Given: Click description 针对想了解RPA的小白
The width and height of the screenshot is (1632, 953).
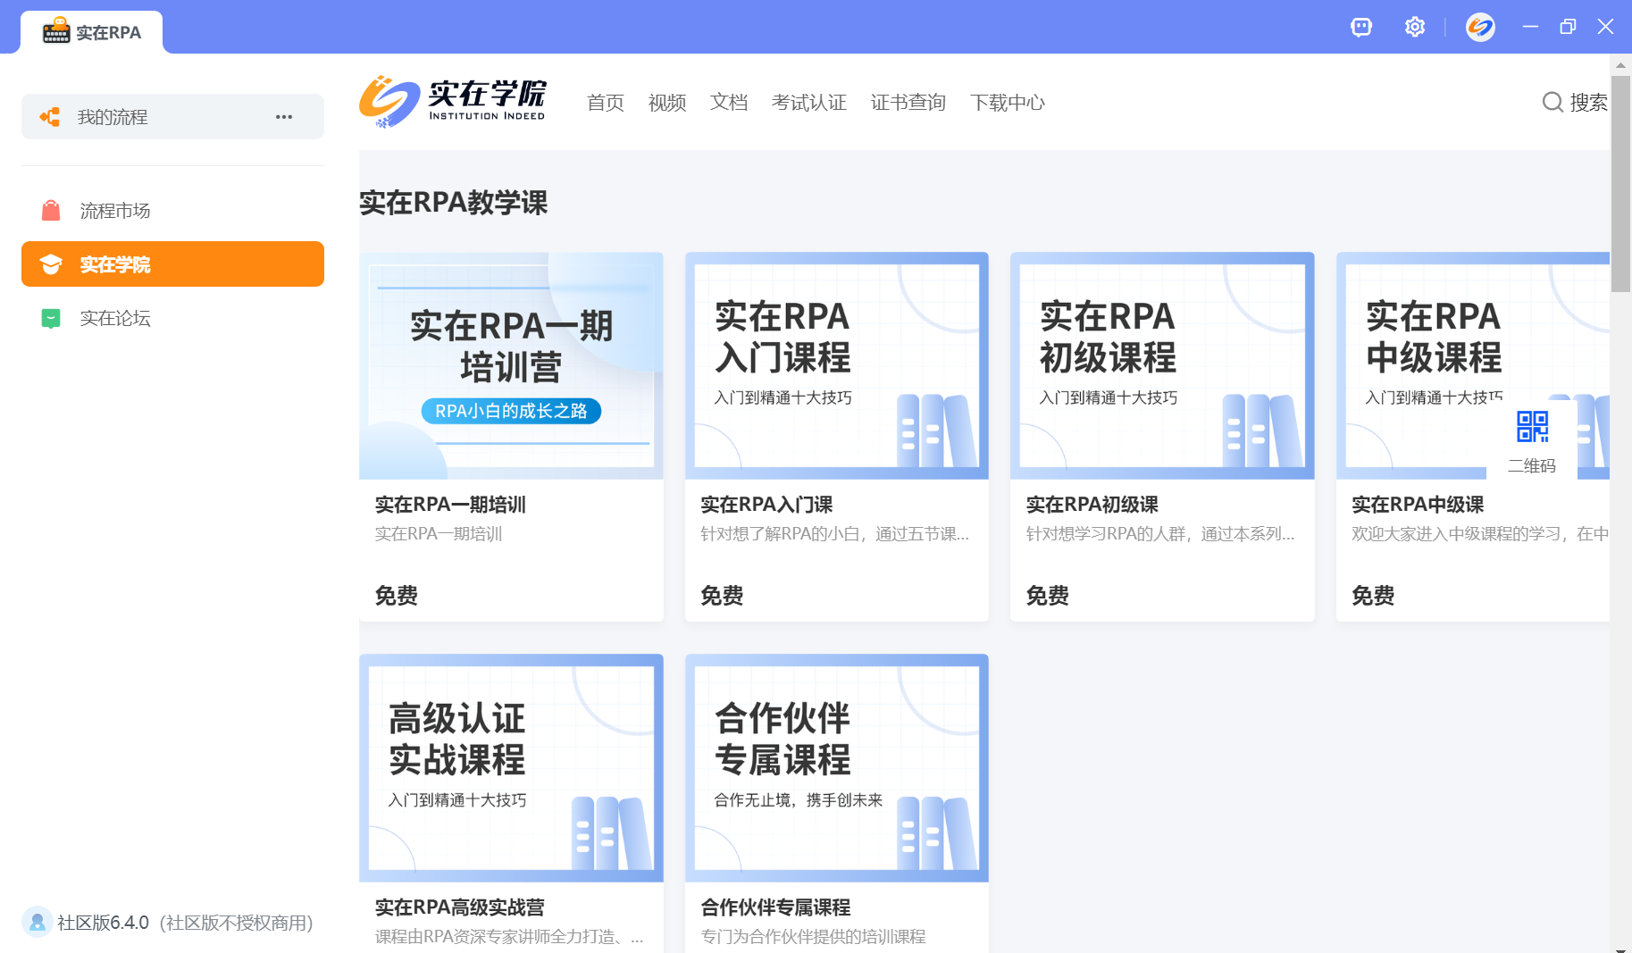Looking at the screenshot, I should pyautogui.click(x=834, y=534).
